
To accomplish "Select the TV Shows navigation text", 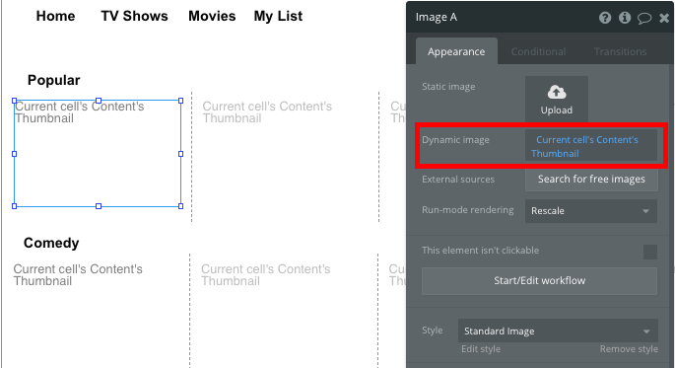I will click(x=134, y=16).
